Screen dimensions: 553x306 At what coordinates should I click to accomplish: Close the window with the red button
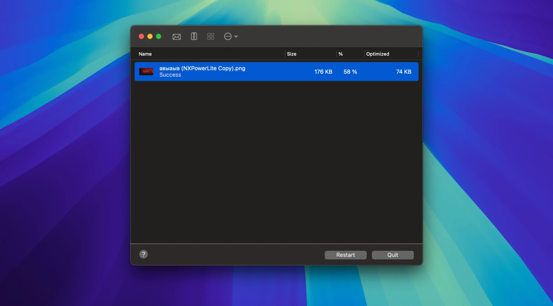141,36
